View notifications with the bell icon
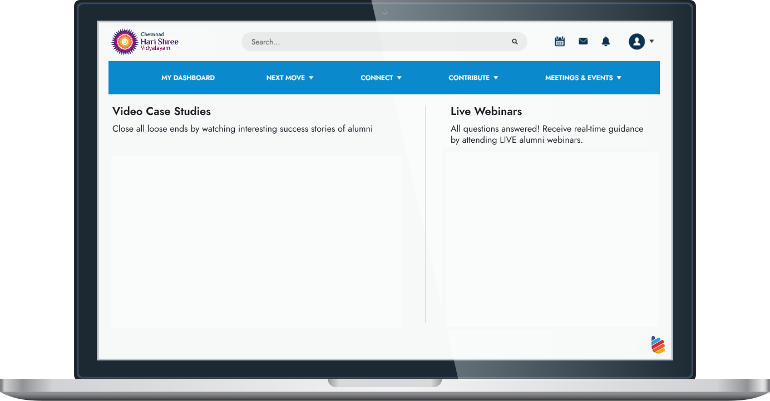The image size is (770, 401). [x=606, y=42]
